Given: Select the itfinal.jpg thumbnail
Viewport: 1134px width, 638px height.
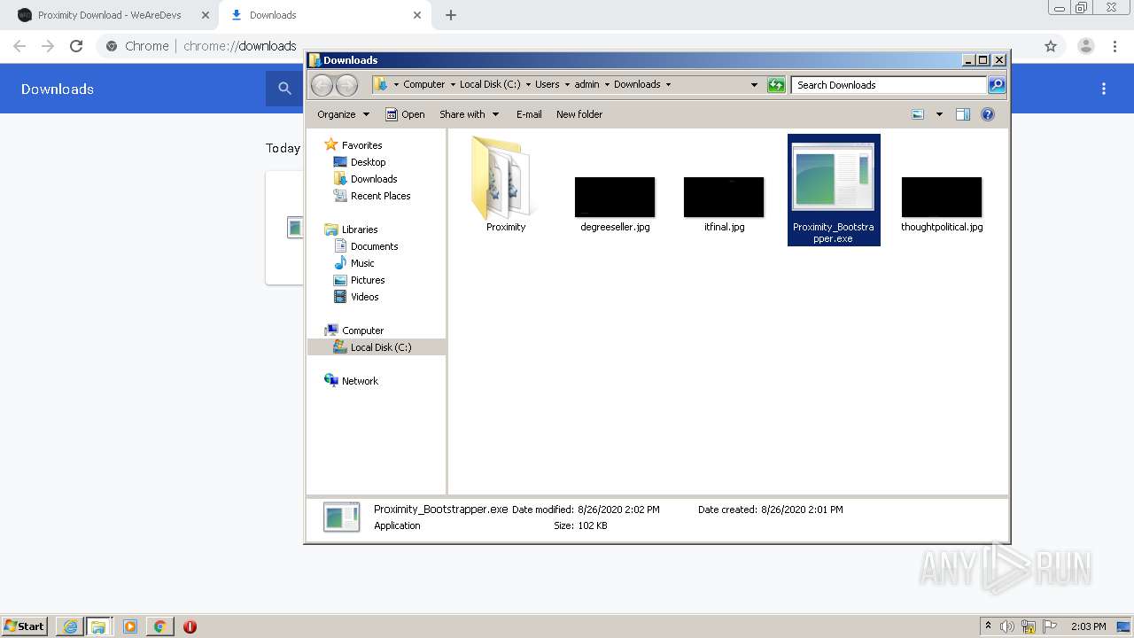Looking at the screenshot, I should pos(724,197).
